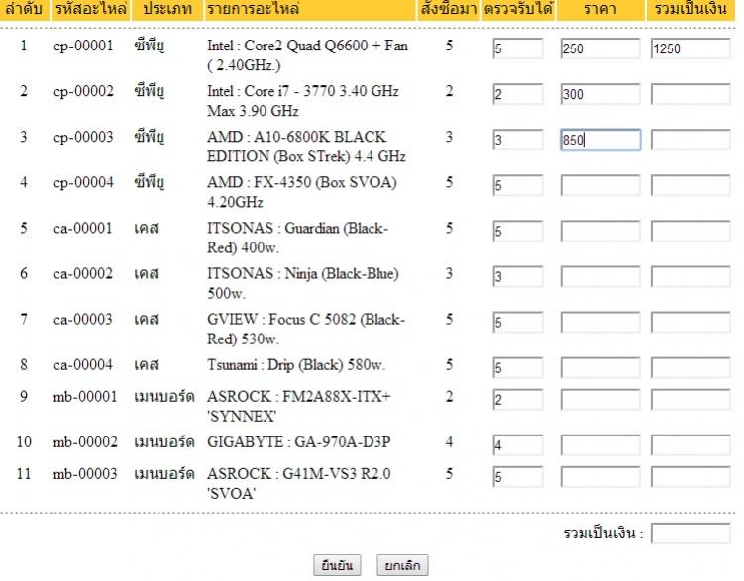The width and height of the screenshot is (744, 581).
Task: Click total field for ca-00004 row
Action: pyautogui.click(x=691, y=368)
